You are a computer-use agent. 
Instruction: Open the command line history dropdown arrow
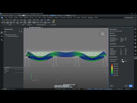click(x=77, y=86)
